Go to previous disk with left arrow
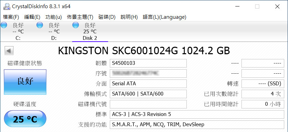The height and width of the screenshot is (132, 288). point(9,51)
